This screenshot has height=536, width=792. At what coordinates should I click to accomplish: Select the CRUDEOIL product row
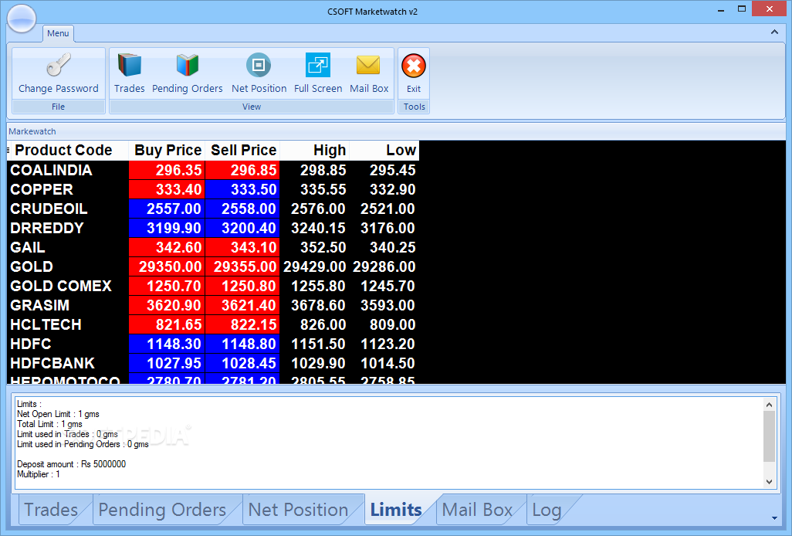(49, 209)
